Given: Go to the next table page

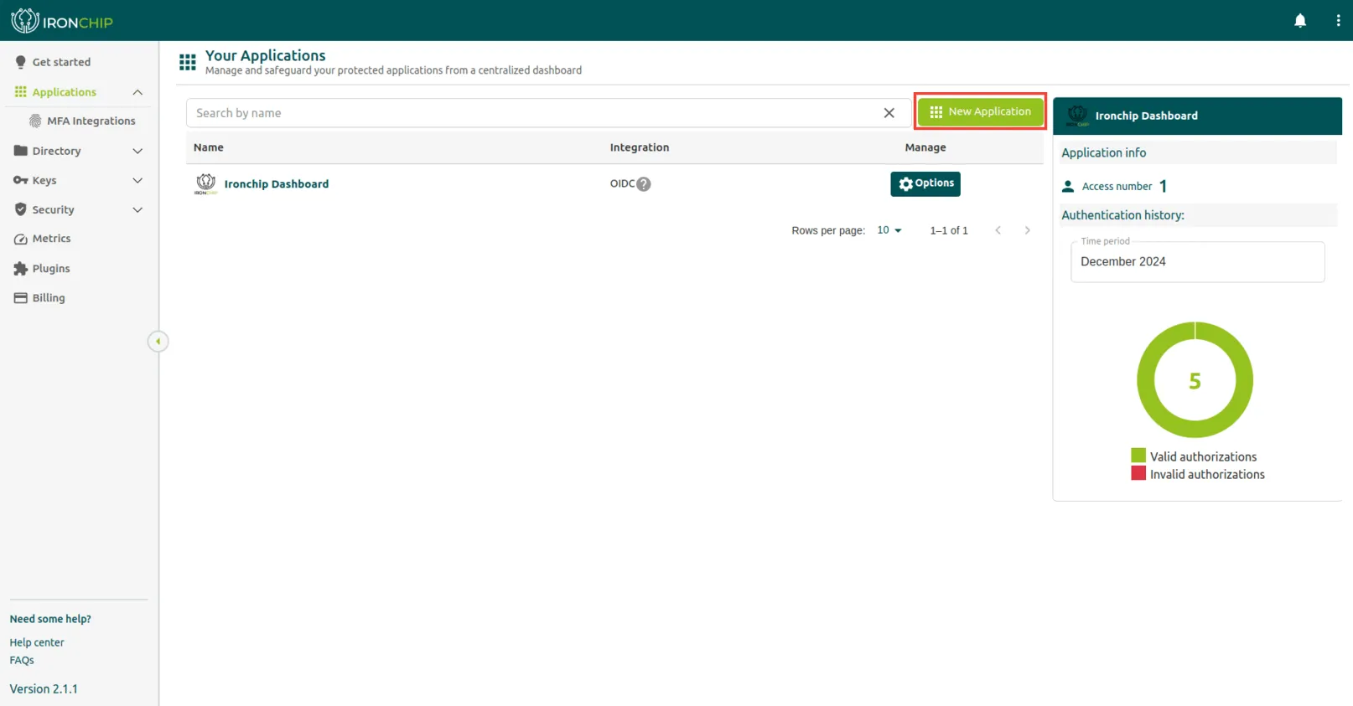Looking at the screenshot, I should pyautogui.click(x=1027, y=230).
